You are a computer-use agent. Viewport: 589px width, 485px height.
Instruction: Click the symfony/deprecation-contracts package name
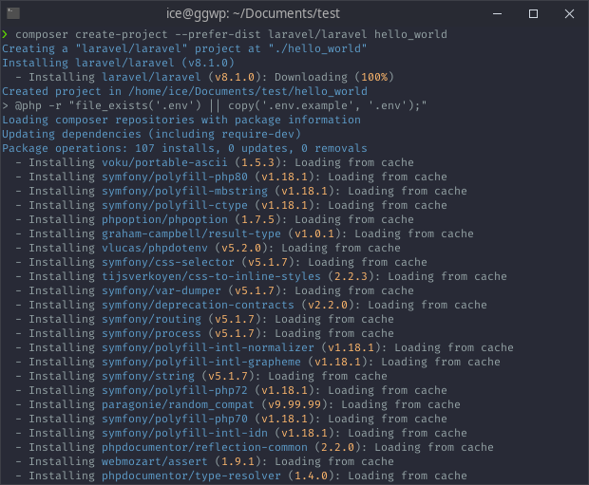[x=198, y=305]
